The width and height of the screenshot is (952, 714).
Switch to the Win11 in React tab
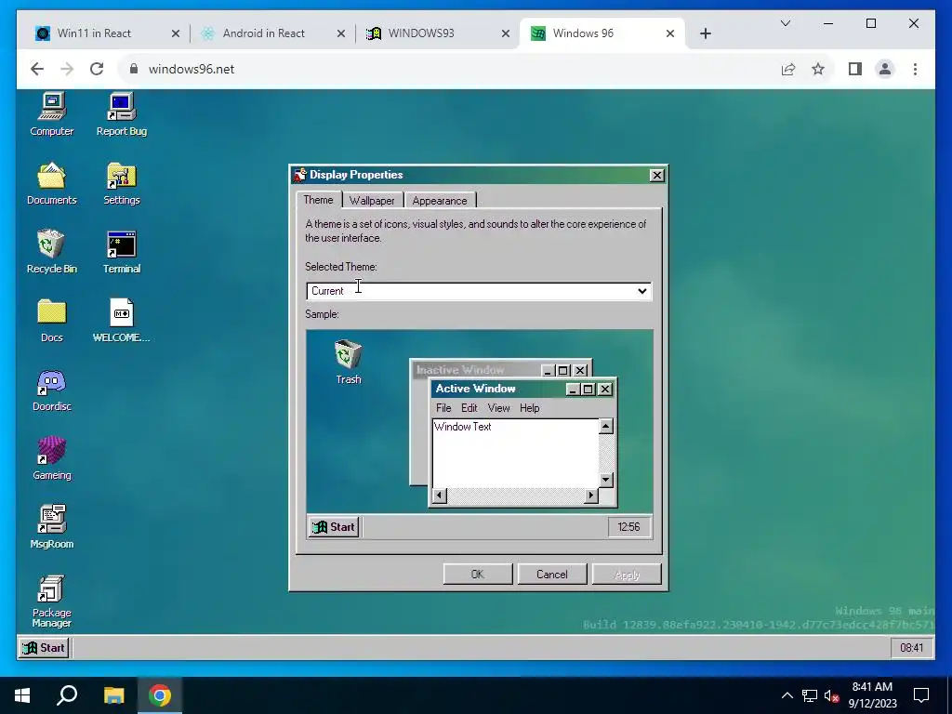click(x=107, y=33)
